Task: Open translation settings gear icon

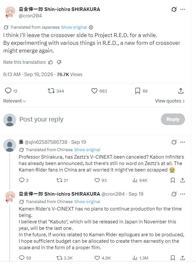Action: coord(91,27)
